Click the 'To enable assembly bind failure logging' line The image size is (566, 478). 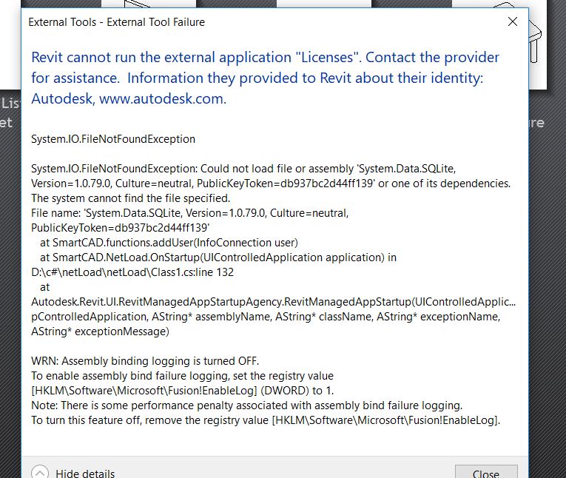pyautogui.click(x=182, y=376)
